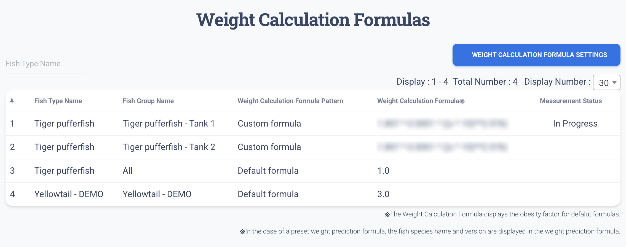Open Weight Calculation Formula Settings
The image size is (626, 247).
coord(536,55)
